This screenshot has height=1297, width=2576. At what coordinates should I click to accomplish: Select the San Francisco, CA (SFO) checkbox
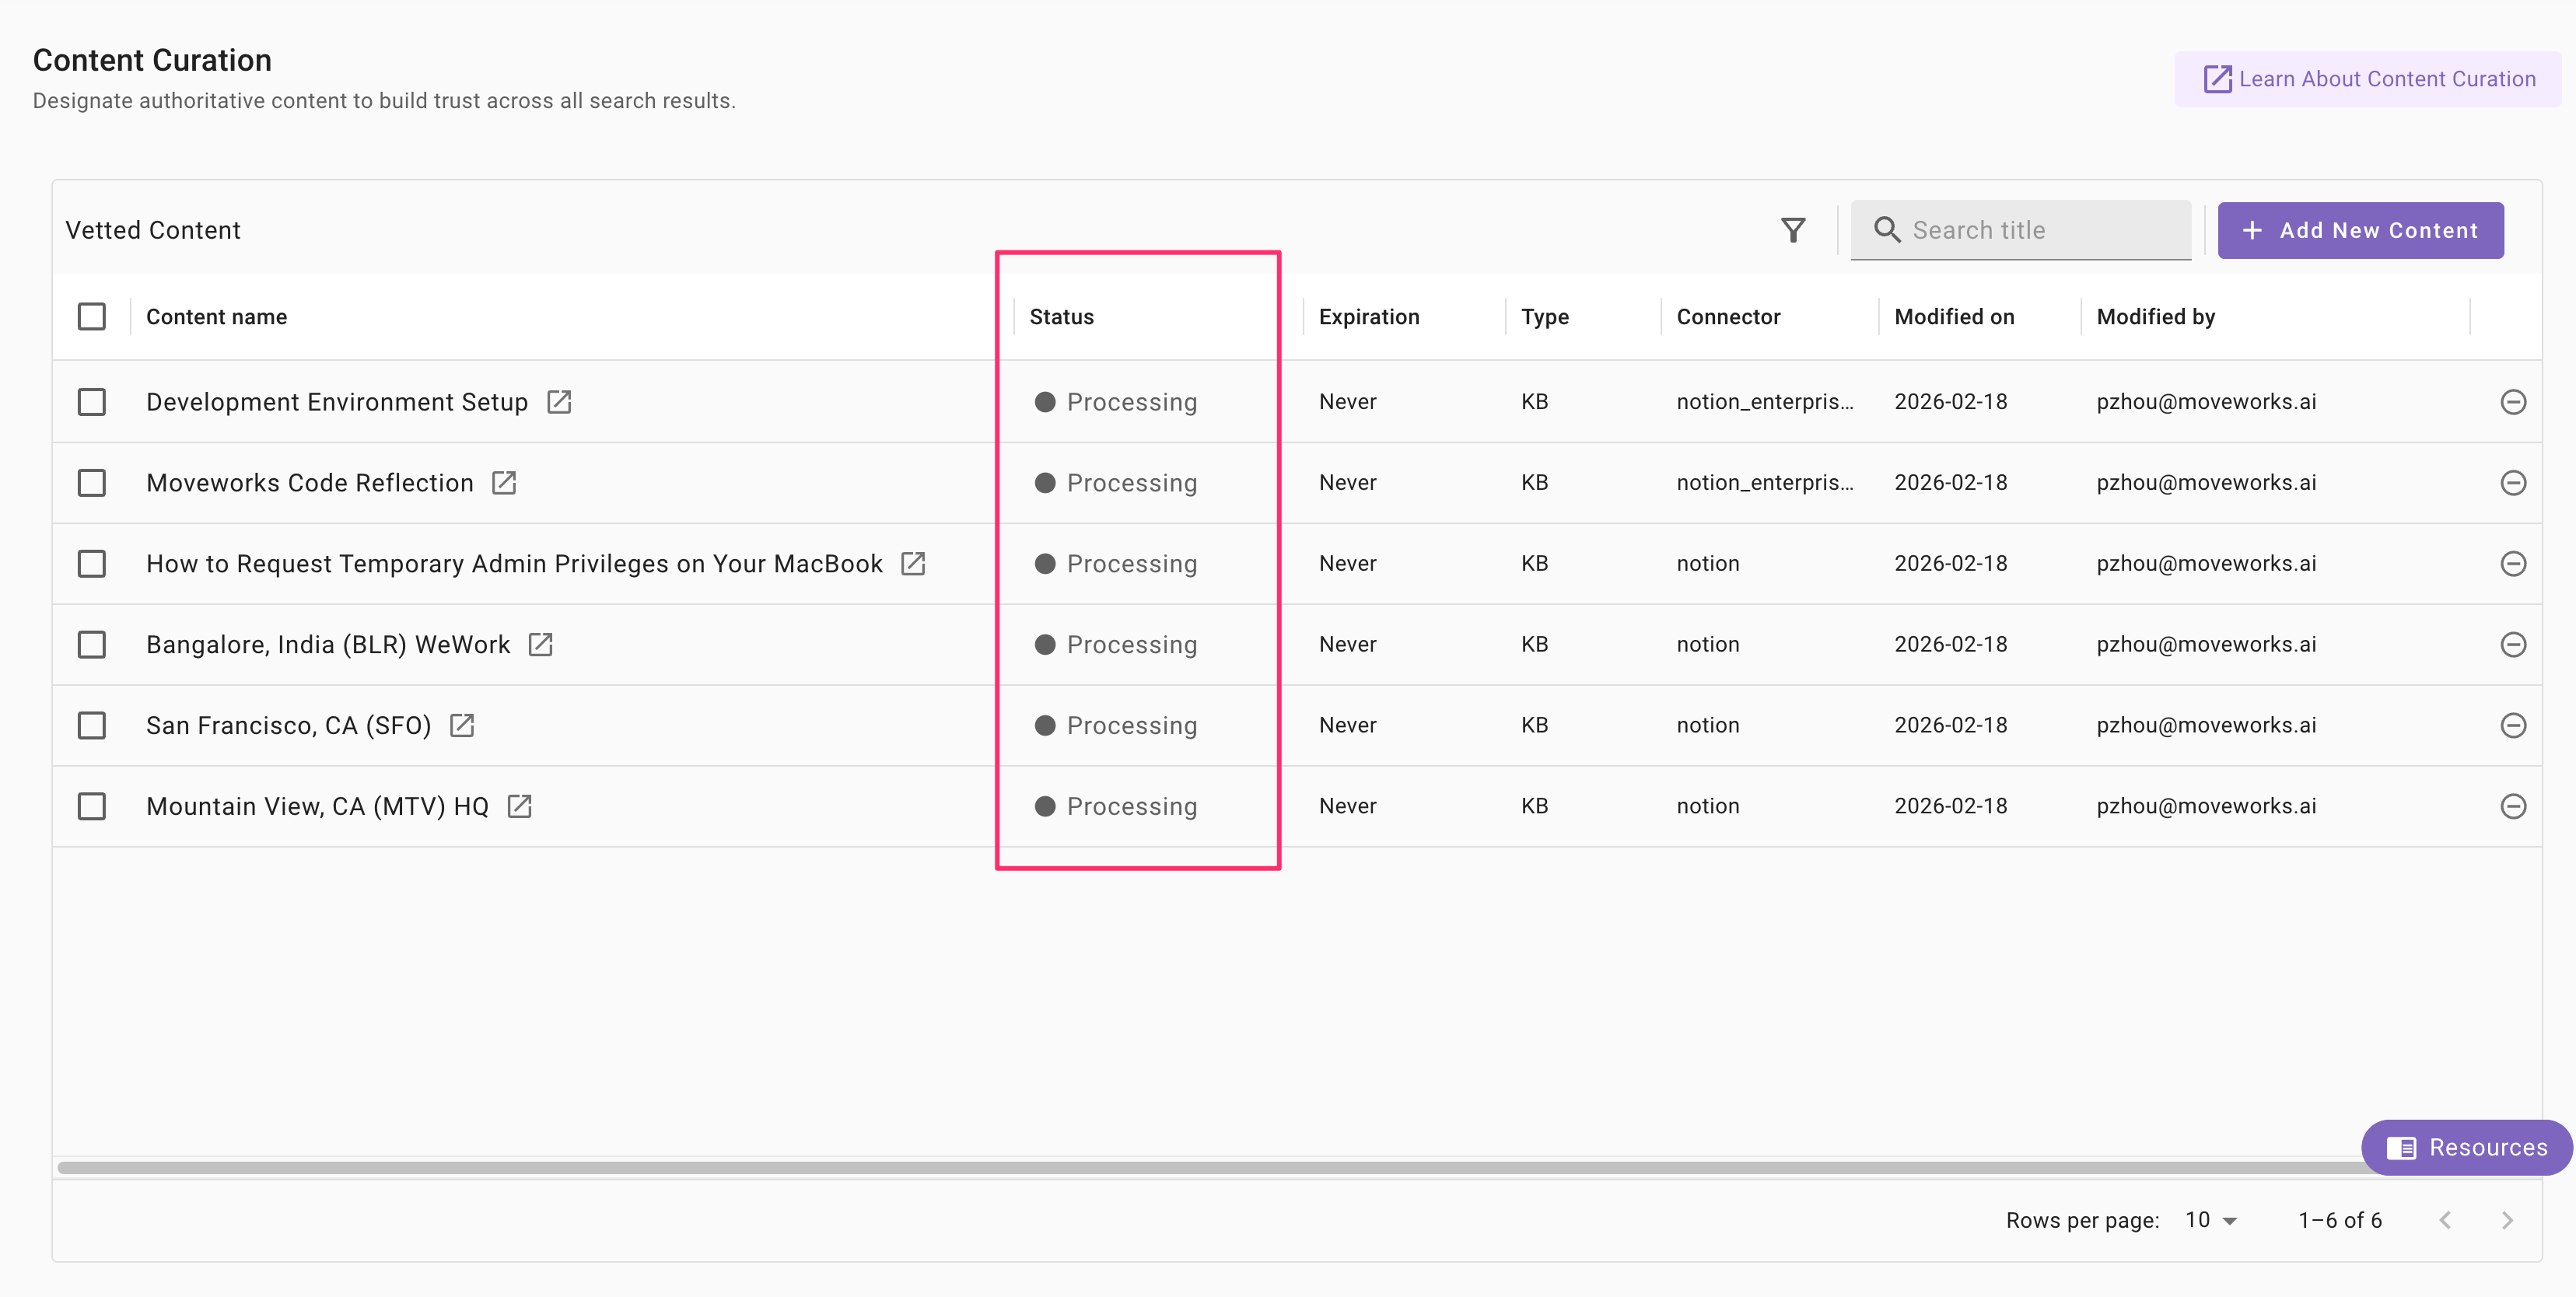click(92, 726)
